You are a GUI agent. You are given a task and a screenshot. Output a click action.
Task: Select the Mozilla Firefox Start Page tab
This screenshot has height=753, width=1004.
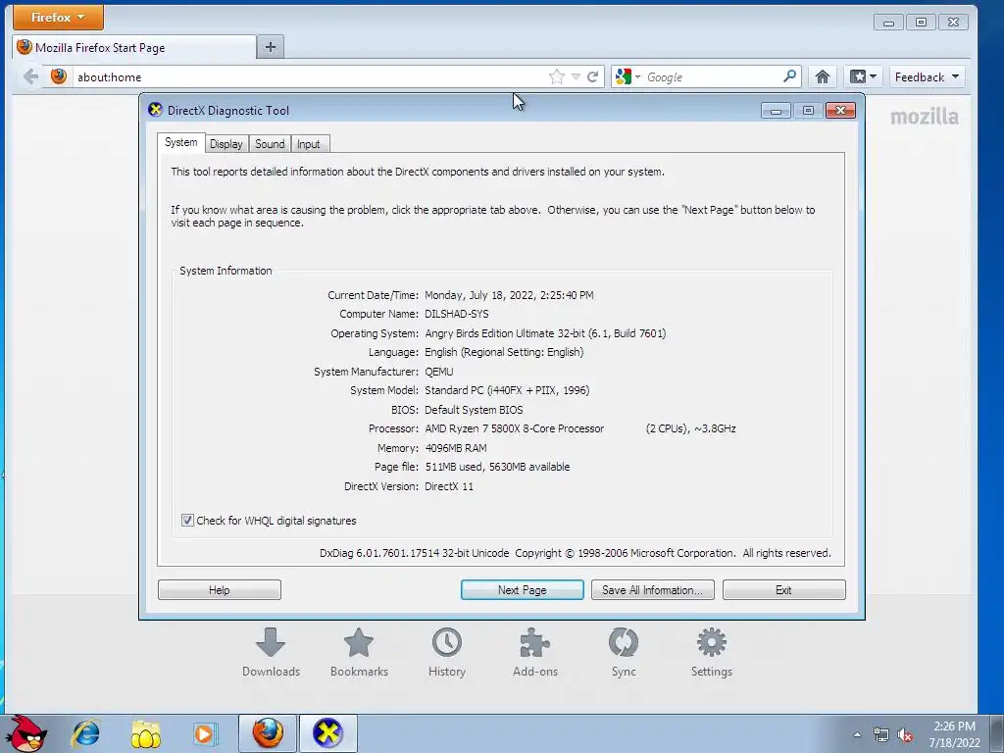tap(134, 47)
